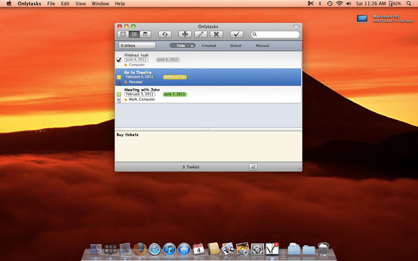Click the June 4, 2011 created date
The image size is (418, 261).
136,60
